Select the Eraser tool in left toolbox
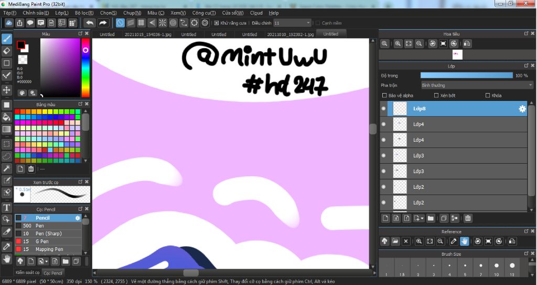The height and width of the screenshot is (285, 537). tap(6, 51)
